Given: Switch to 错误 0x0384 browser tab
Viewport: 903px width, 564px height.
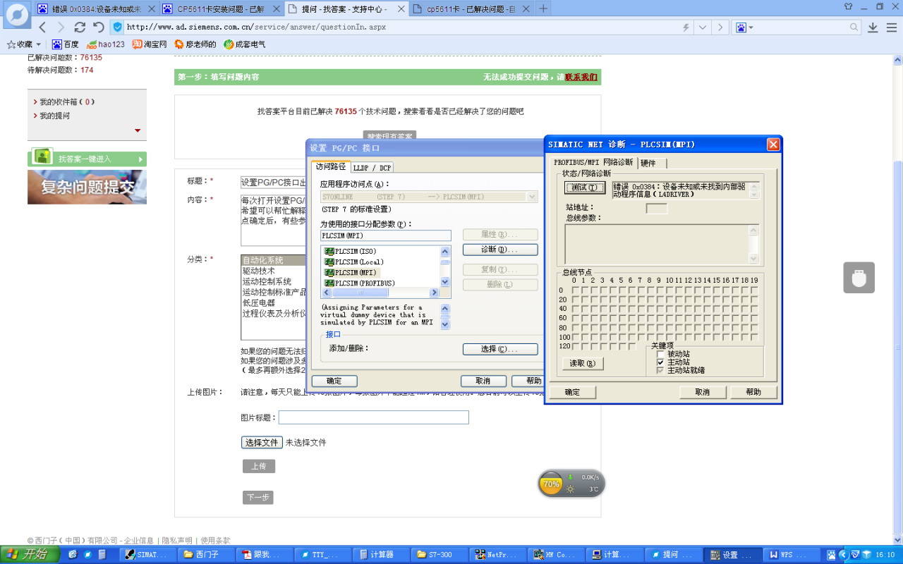Looking at the screenshot, I should click(x=95, y=8).
